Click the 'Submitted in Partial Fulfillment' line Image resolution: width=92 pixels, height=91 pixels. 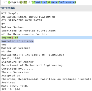pos(28,31)
